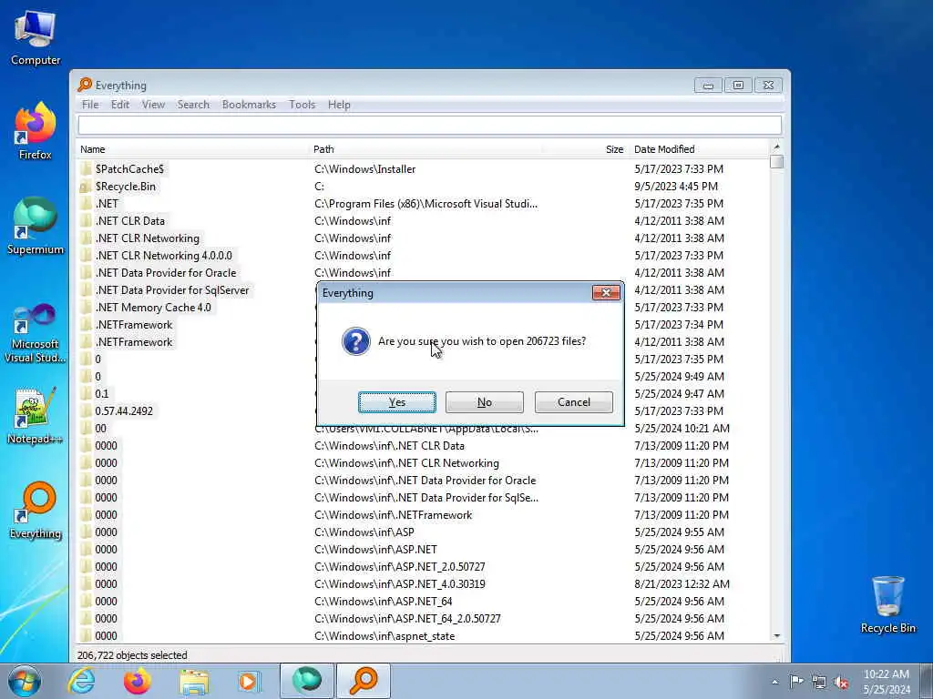Open the Bookmarks menu
Image resolution: width=933 pixels, height=699 pixels.
[x=249, y=105]
